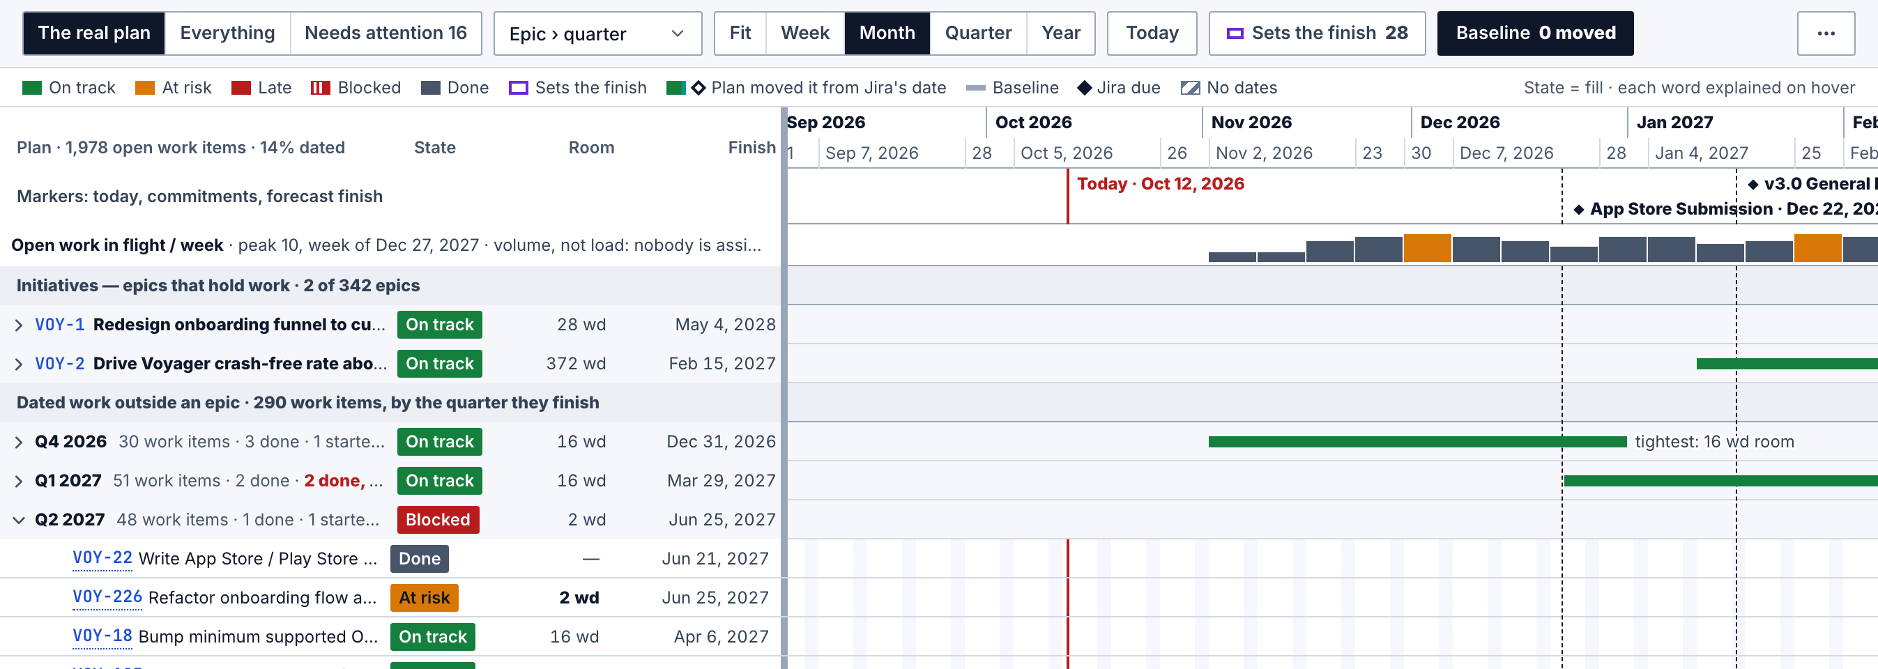Expand the Q4 2026 group
1878x669 pixels.
(x=19, y=443)
